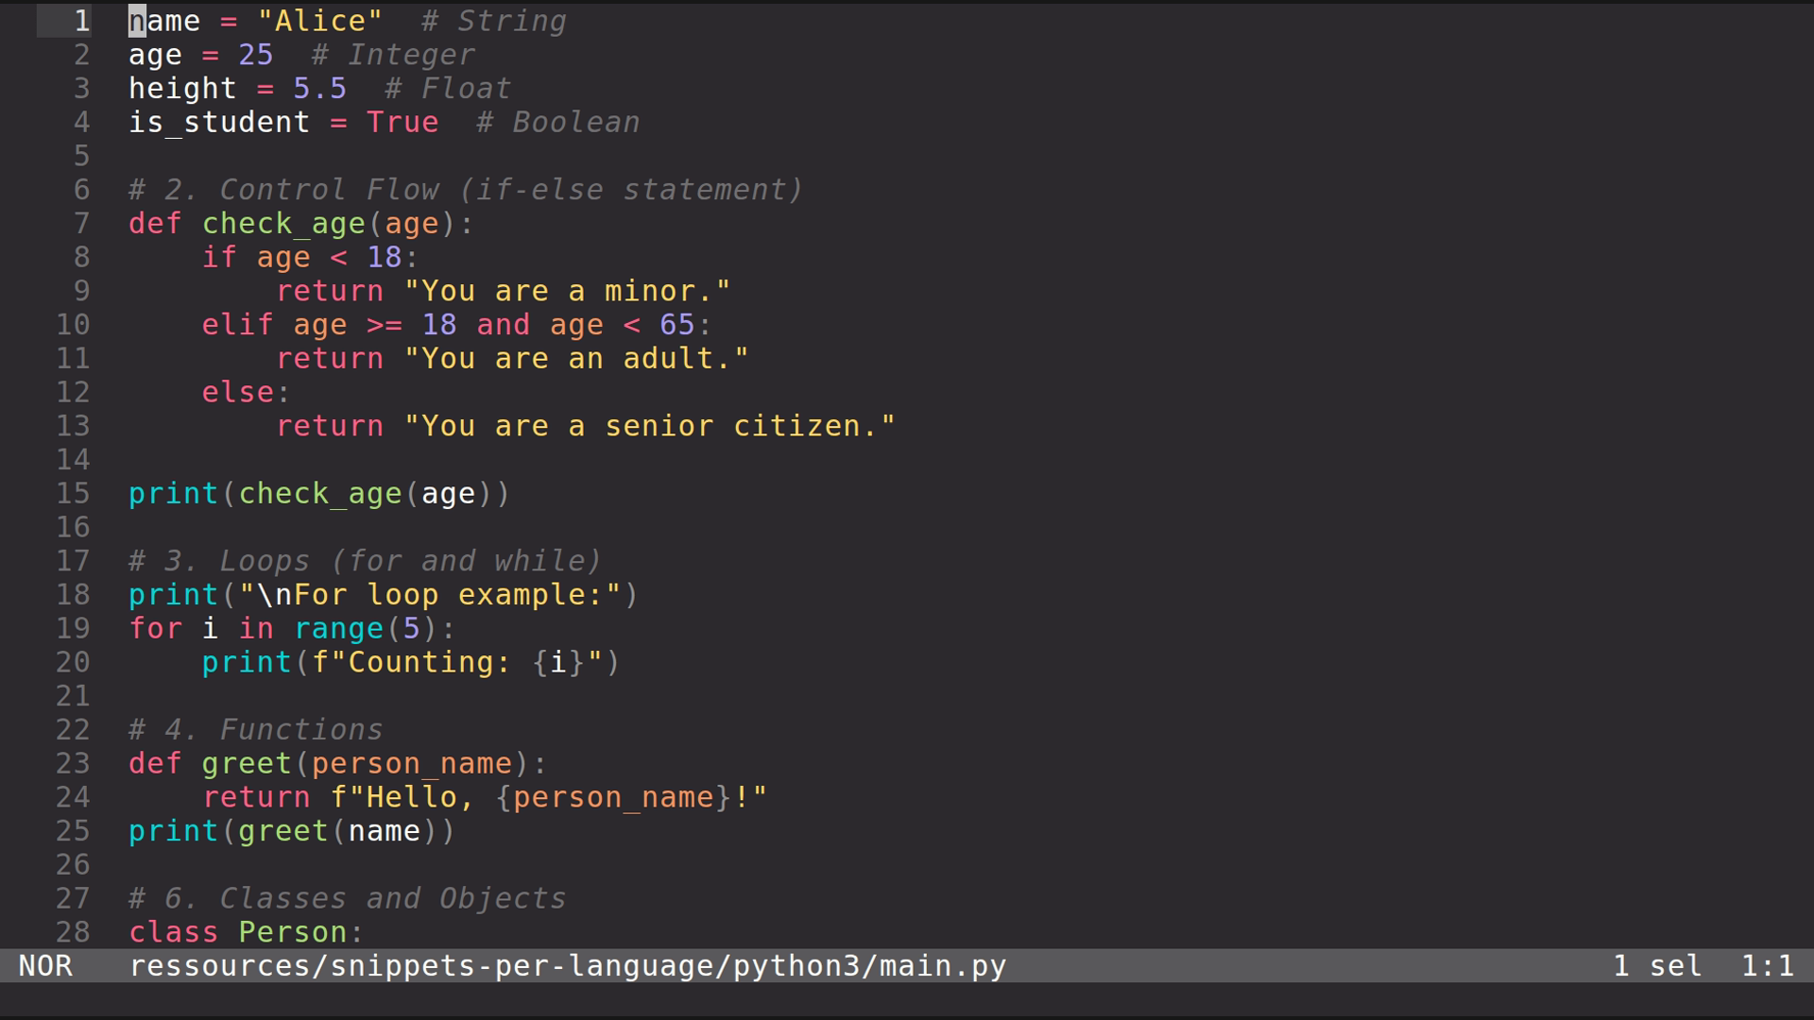This screenshot has width=1814, height=1020.
Task: Click the print(check_age(age)) statement
Action: click(x=319, y=492)
